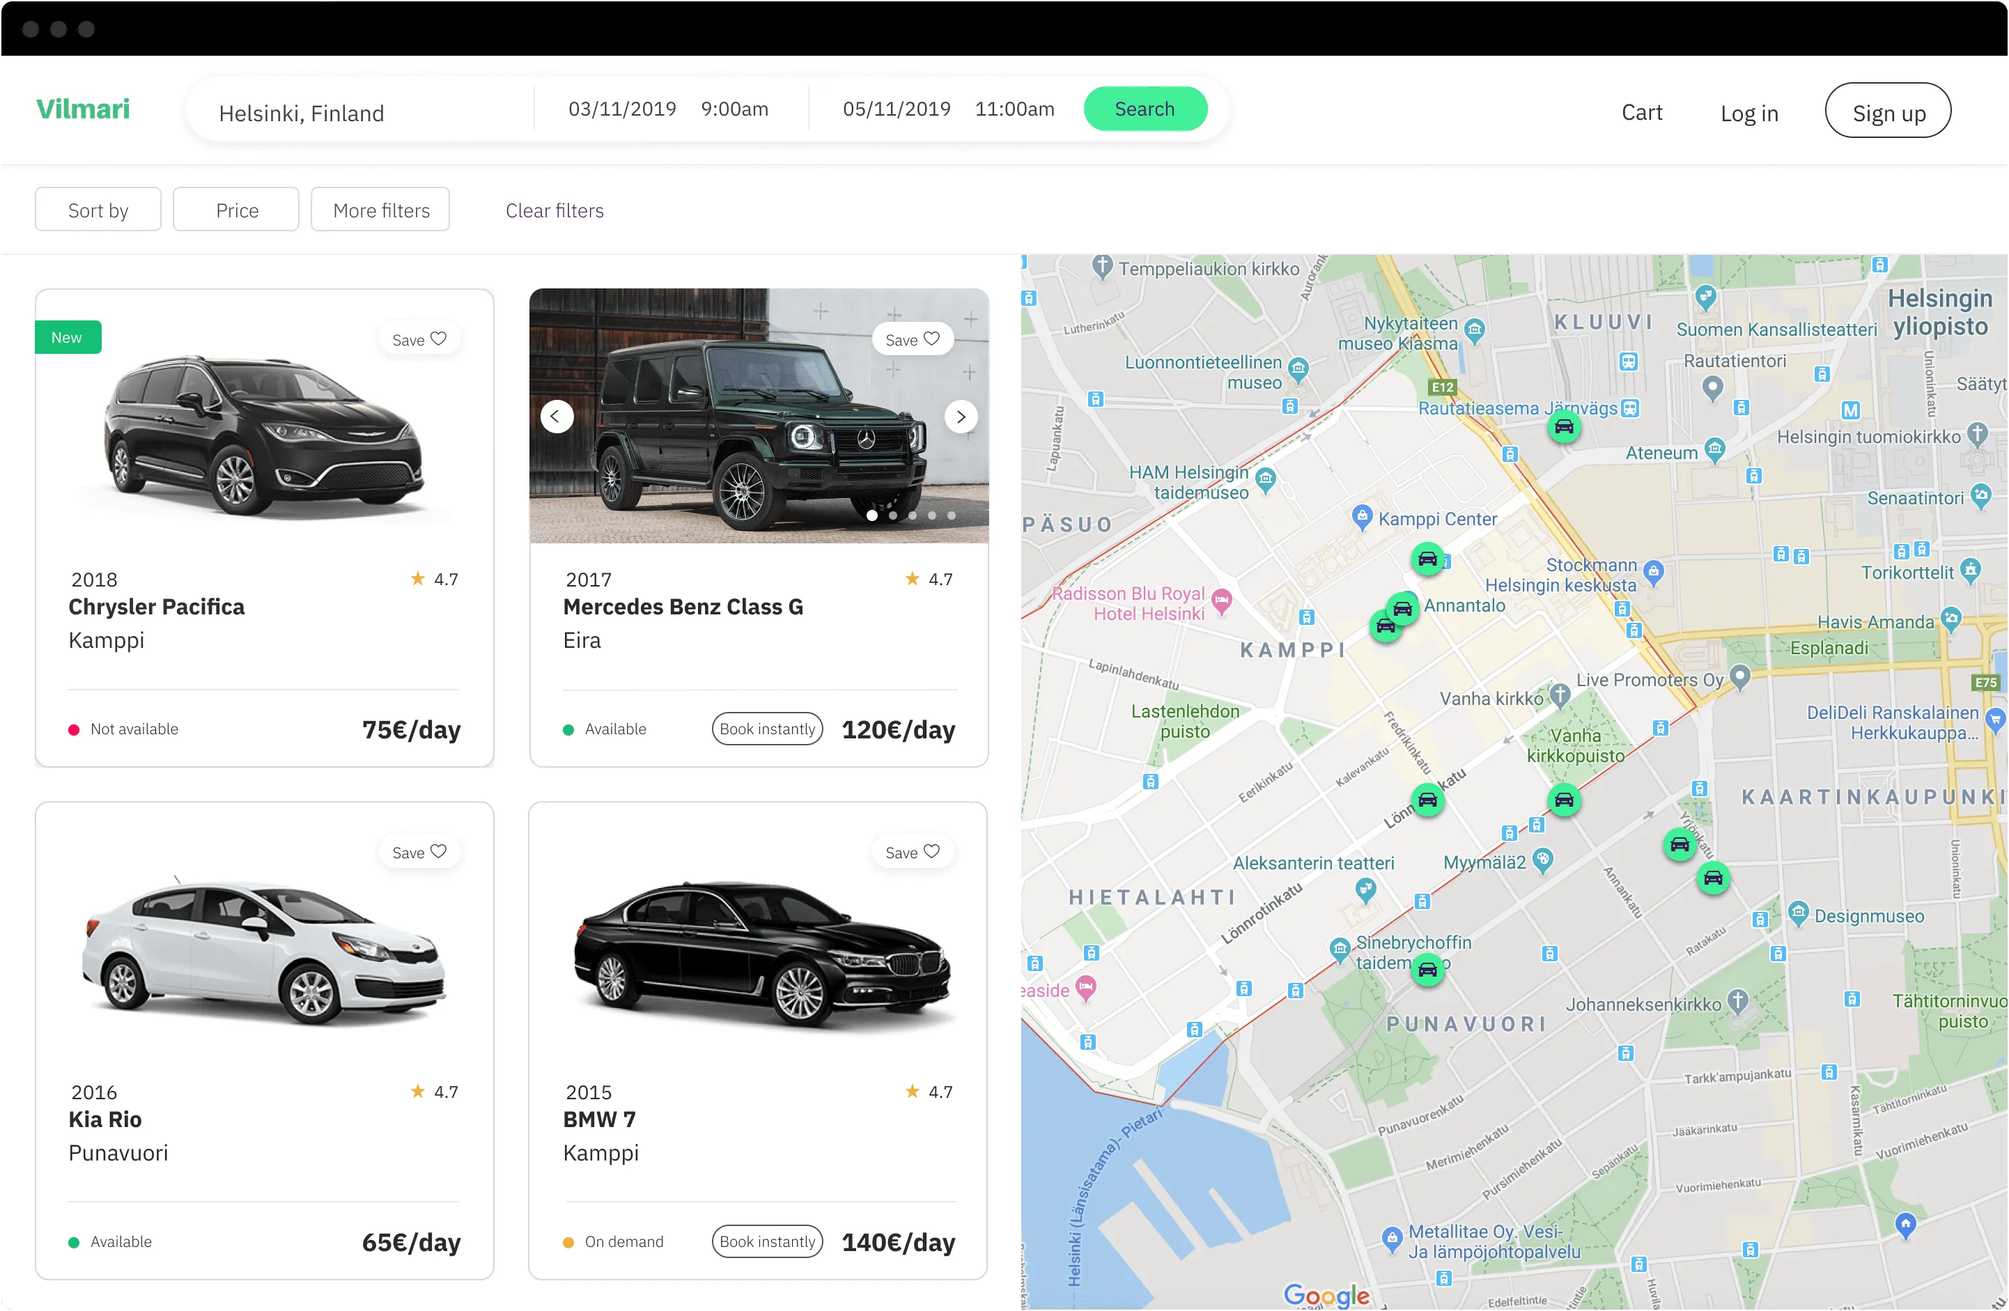The height and width of the screenshot is (1311, 2009).
Task: Click the Radisson Blu Royal Hotel pin
Action: click(x=1220, y=602)
